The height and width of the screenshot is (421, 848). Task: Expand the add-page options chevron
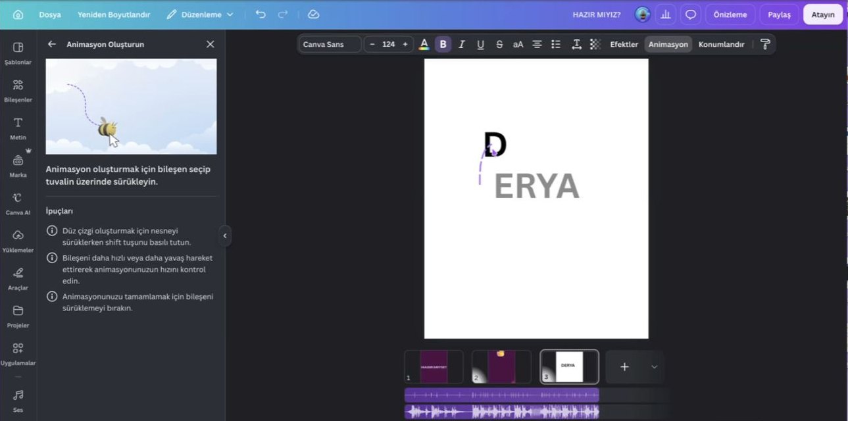click(654, 367)
